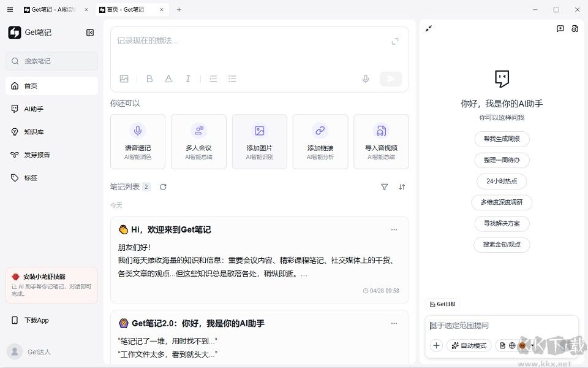
Task: Open the Hi，欢迎来到Get笔记 note title
Action: (x=171, y=229)
